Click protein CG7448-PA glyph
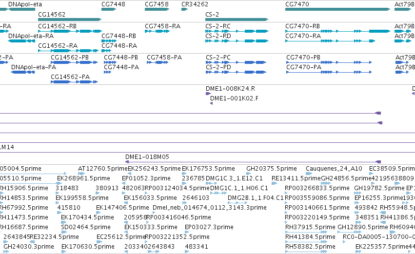 click(x=107, y=72)
